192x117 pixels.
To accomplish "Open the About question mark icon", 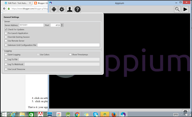I will click(77, 9).
